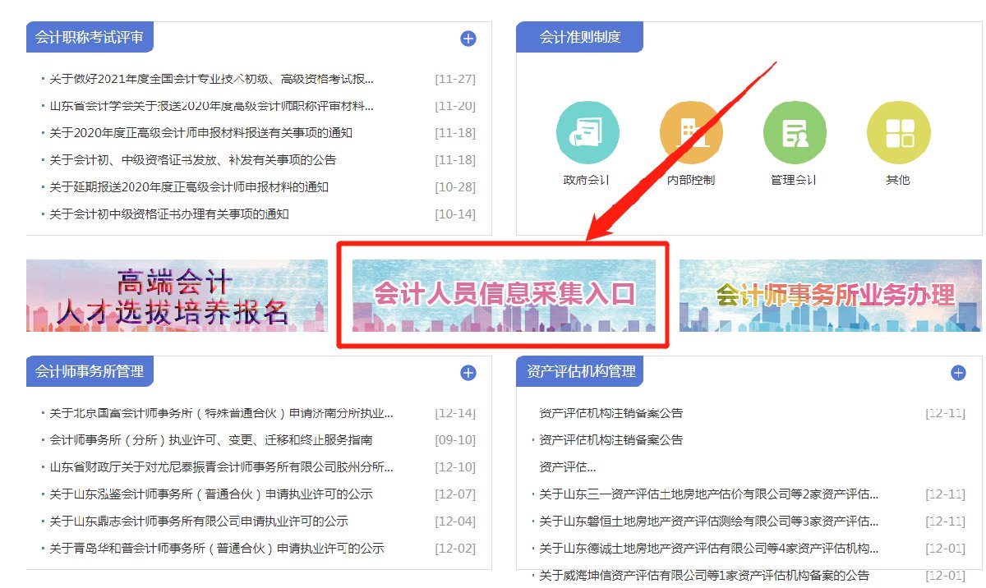Click the 内部控制 circular icon

(x=691, y=131)
